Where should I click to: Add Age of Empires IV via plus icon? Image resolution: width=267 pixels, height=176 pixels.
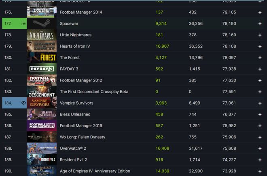click(260, 171)
